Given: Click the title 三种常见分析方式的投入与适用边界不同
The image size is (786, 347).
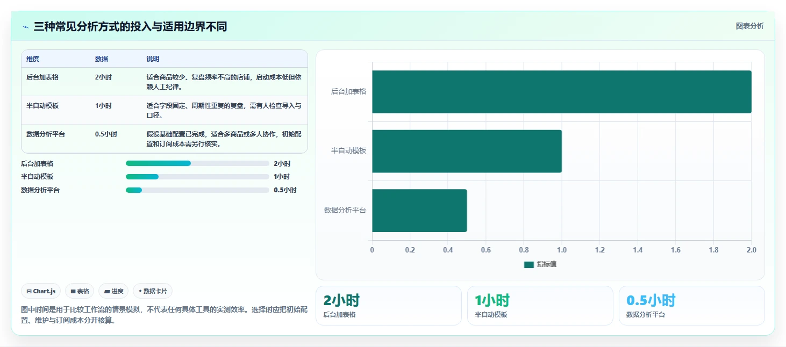Looking at the screenshot, I should pos(130,27).
